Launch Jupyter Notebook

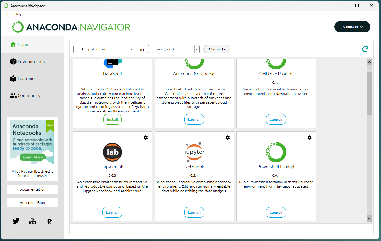pyautogui.click(x=194, y=212)
